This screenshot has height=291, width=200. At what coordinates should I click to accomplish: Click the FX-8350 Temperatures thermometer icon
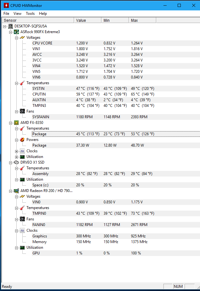coord(22,128)
